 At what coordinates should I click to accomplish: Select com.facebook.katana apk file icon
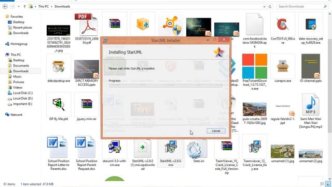pyautogui.click(x=255, y=24)
